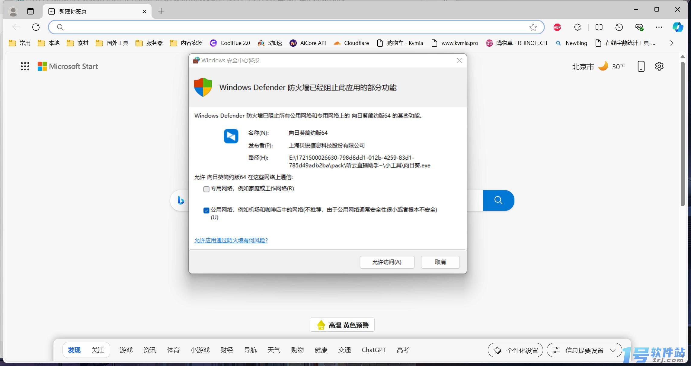The width and height of the screenshot is (691, 366).
Task: Open 个性化设置 button
Action: 515,350
